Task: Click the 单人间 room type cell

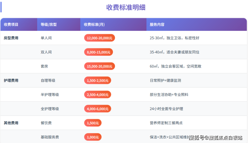Action: tap(46, 38)
